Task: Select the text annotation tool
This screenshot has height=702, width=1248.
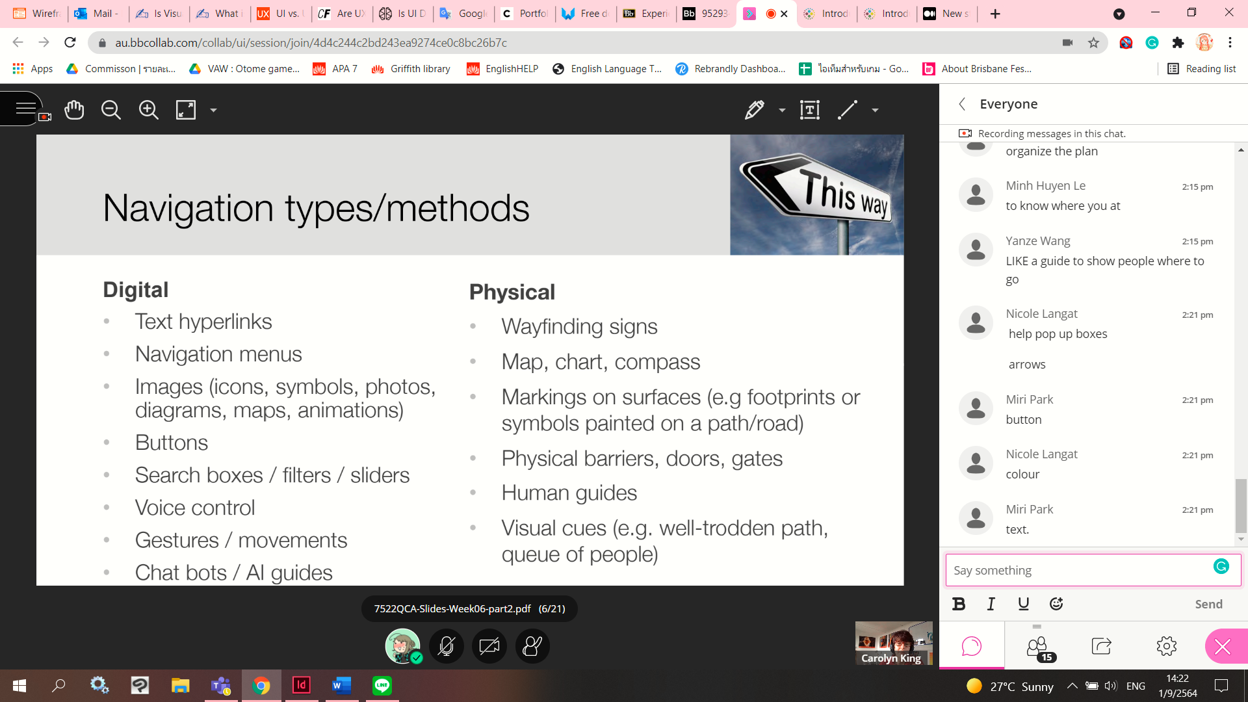Action: (x=809, y=110)
